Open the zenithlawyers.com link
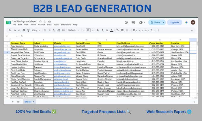The width and height of the screenshot is (202, 121). [x=62, y=73]
